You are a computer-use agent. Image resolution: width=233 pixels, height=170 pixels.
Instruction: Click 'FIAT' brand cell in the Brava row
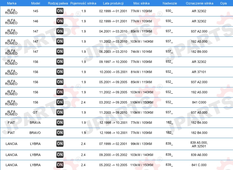(x=11, y=123)
